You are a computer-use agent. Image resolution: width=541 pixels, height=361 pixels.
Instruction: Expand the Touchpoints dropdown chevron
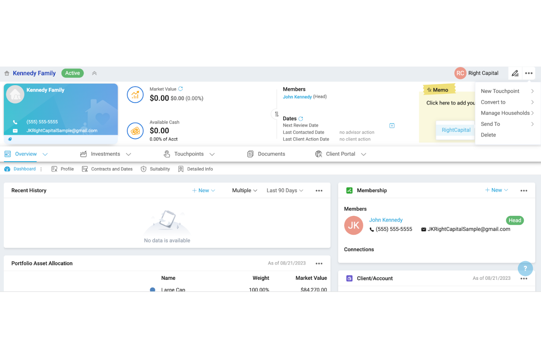click(x=212, y=154)
